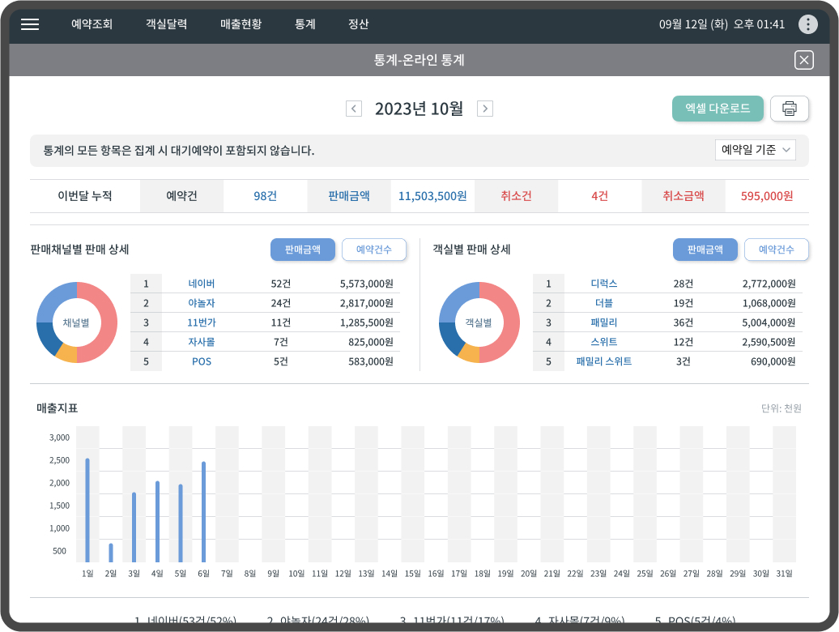Open the three-dot more options icon
The width and height of the screenshot is (839, 632).
pos(807,24)
